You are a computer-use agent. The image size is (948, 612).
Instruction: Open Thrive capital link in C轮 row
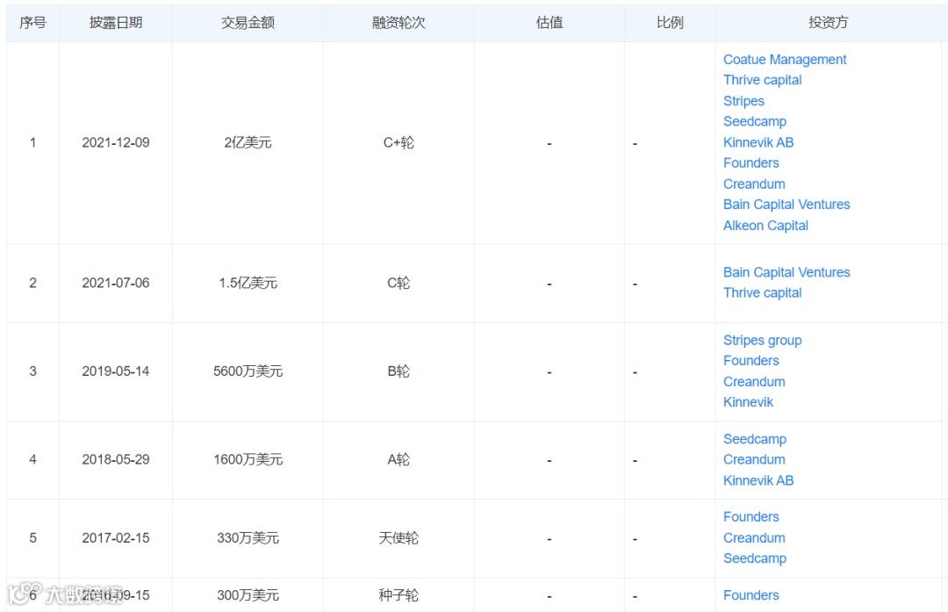click(762, 292)
